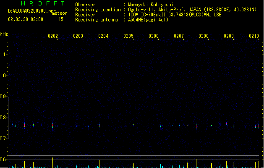Click the 0204 time marker

[x=103, y=36]
